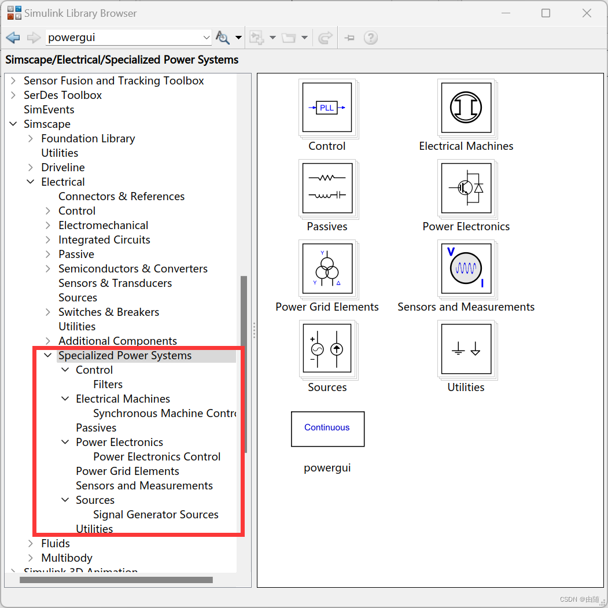Collapse the Electrical tree node
Viewport: 608px width, 608px height.
(31, 182)
